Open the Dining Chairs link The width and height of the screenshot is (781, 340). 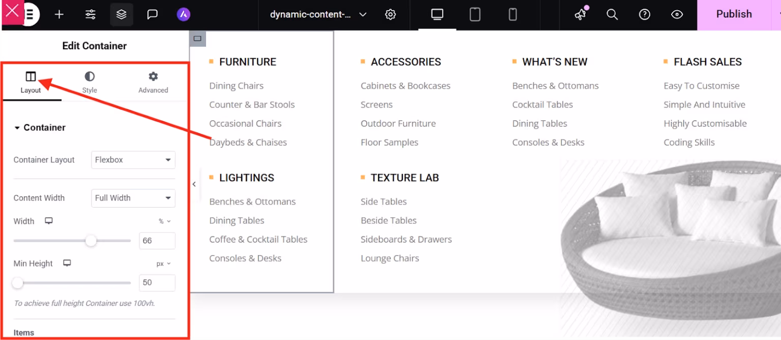coord(236,85)
